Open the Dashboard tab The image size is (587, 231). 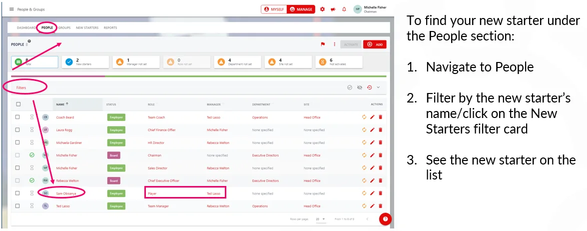[x=26, y=27]
